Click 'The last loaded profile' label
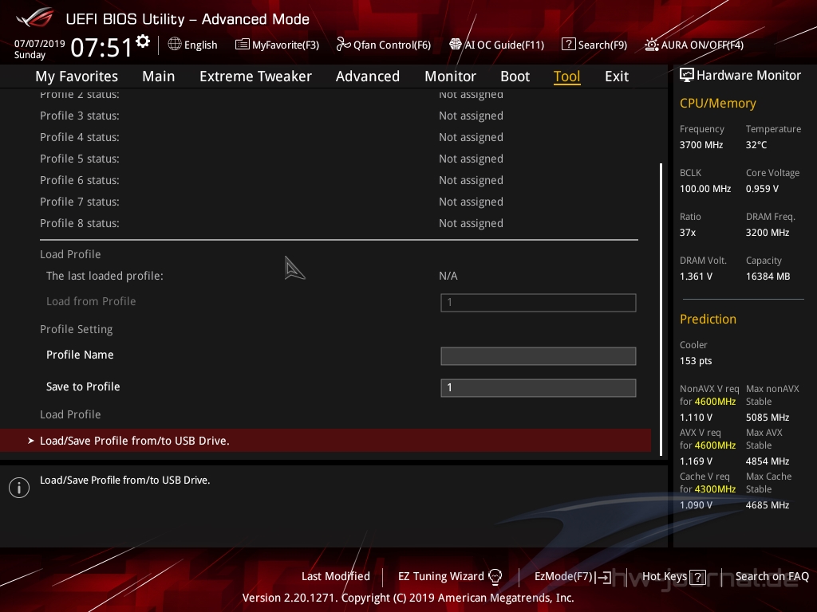Image resolution: width=817 pixels, height=612 pixels. click(105, 276)
